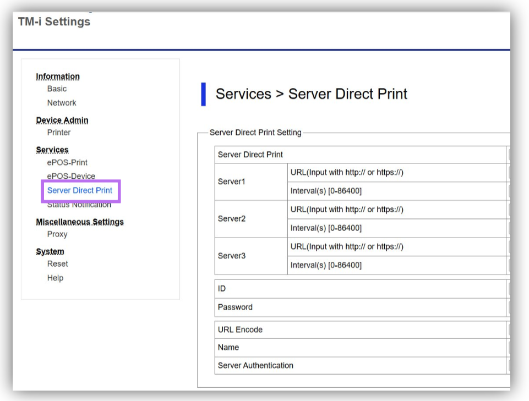Select Server Direct Print in sidebar
This screenshot has height=401, width=529.
coord(80,190)
